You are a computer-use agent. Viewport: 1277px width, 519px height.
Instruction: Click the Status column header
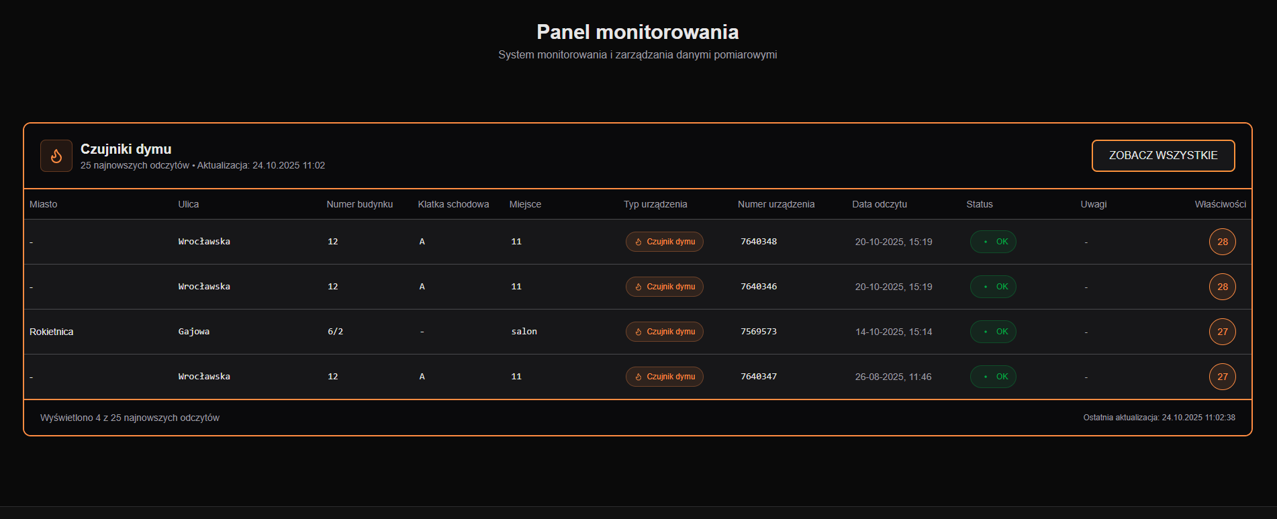tap(980, 204)
